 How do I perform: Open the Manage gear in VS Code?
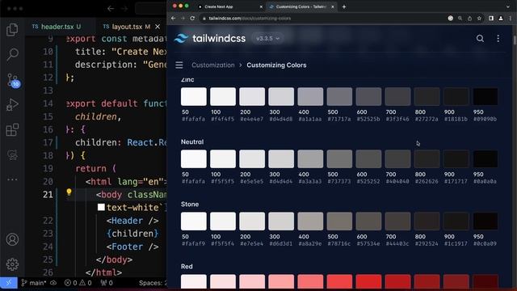(12, 264)
